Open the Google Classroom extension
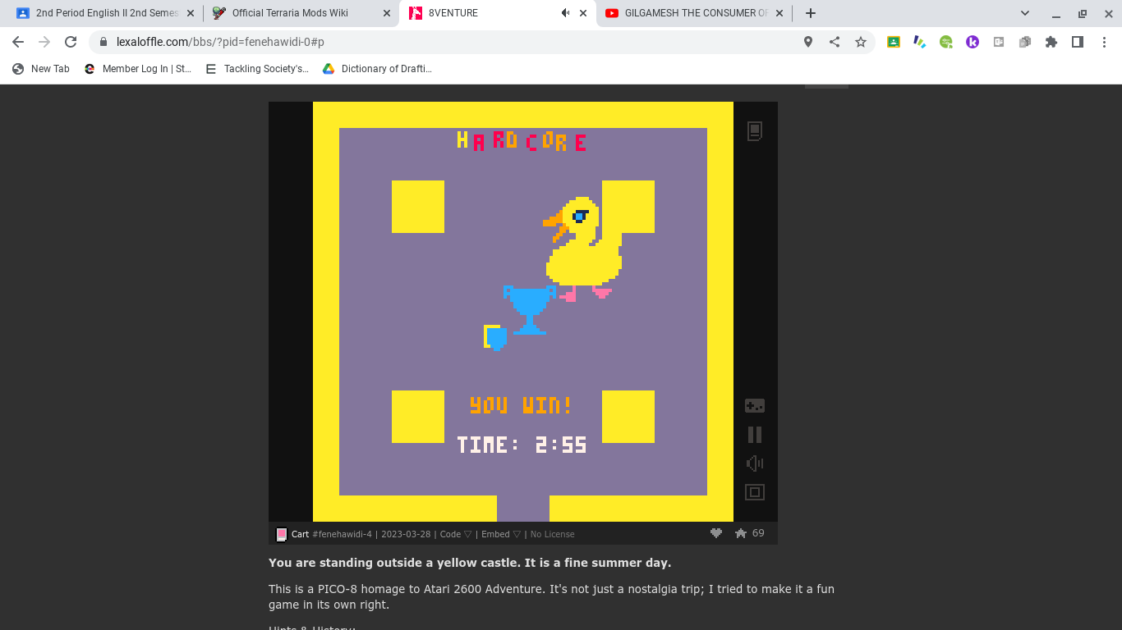The height and width of the screenshot is (630, 1122). [x=894, y=42]
